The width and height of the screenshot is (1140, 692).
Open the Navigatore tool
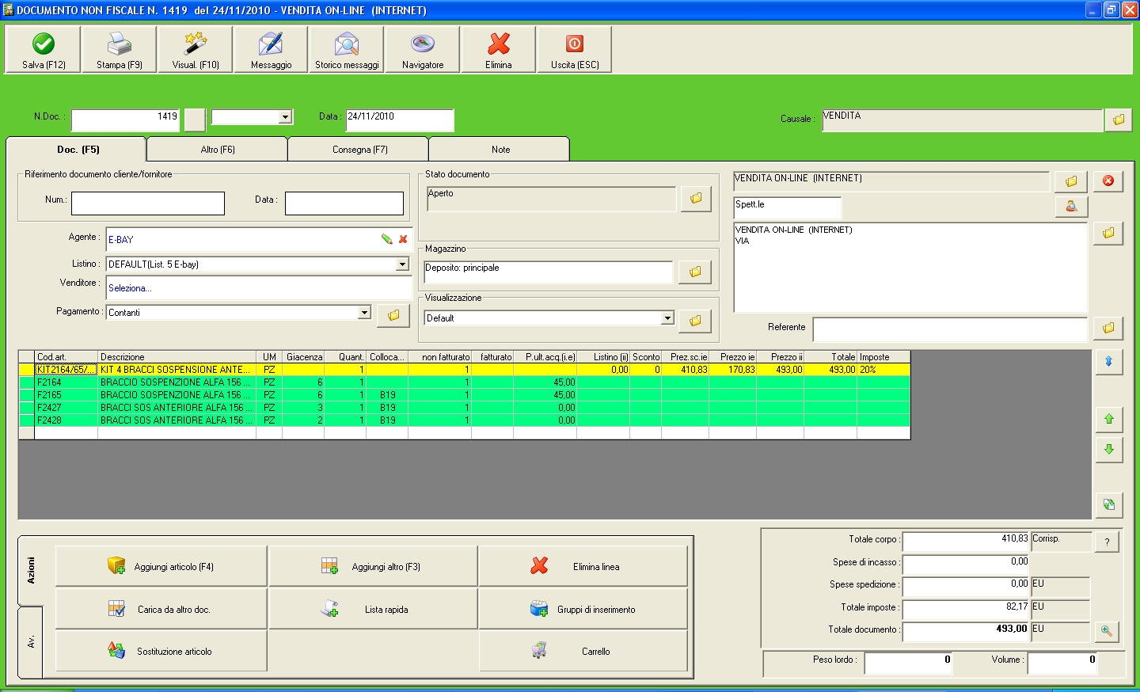coord(423,50)
